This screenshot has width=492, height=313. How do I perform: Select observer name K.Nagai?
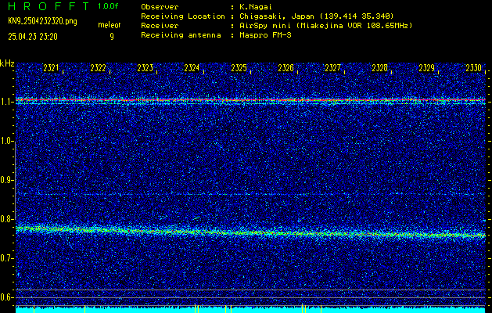[256, 7]
